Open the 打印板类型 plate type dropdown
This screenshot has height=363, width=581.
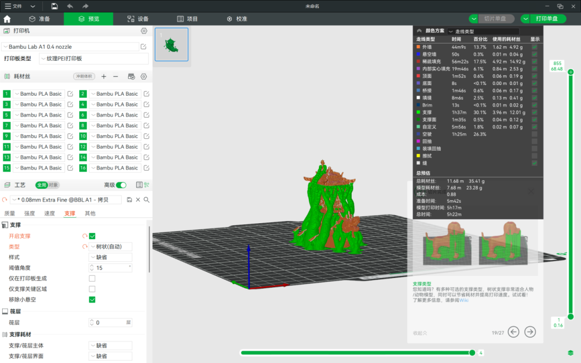tap(94, 59)
